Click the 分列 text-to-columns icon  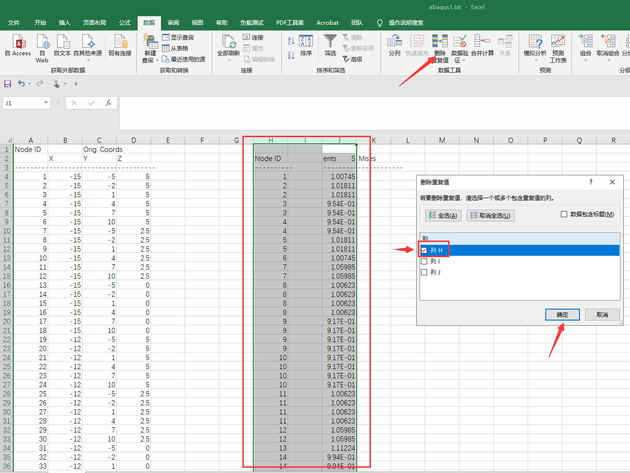pyautogui.click(x=395, y=46)
